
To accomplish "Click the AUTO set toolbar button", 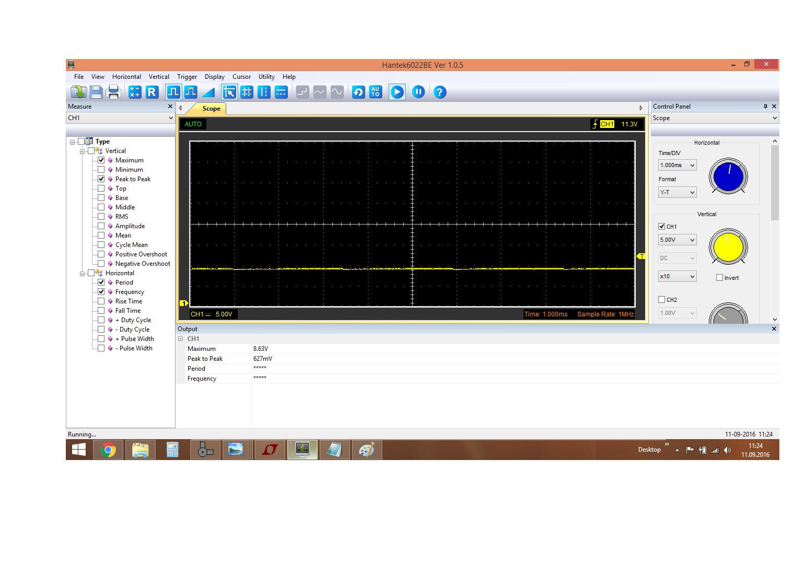I will 375,92.
